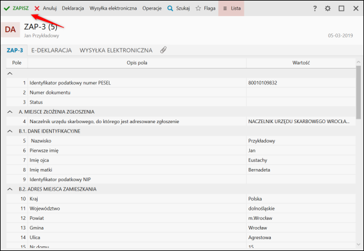Click Identyfikator podatkowy NIP row label
Viewport: 364px width, 251px height.
(x=60, y=179)
